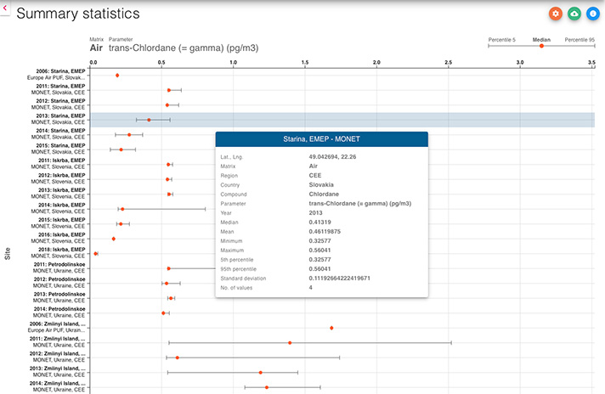This screenshot has width=605, height=394.
Task: Click the median dot for 2011 Zmiinyi Island
Action: point(290,343)
